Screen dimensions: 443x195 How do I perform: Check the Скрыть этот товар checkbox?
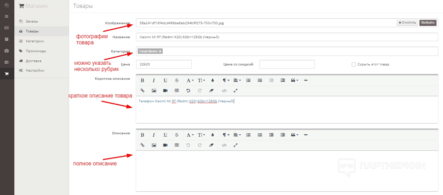(354, 64)
